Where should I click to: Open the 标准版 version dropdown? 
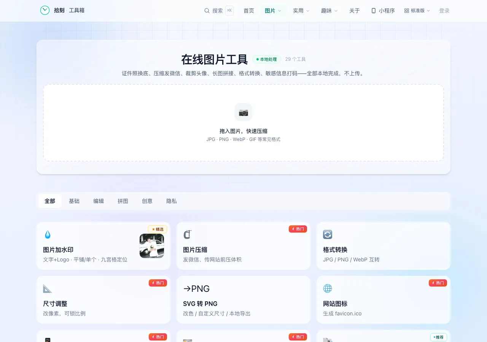click(x=417, y=11)
